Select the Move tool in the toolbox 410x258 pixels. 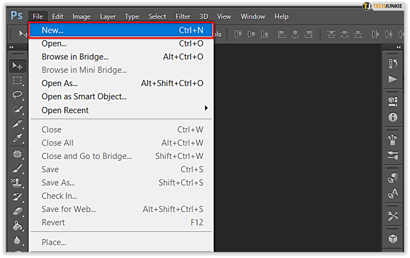(x=17, y=66)
